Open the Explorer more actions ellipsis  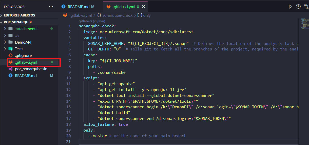(51, 7)
